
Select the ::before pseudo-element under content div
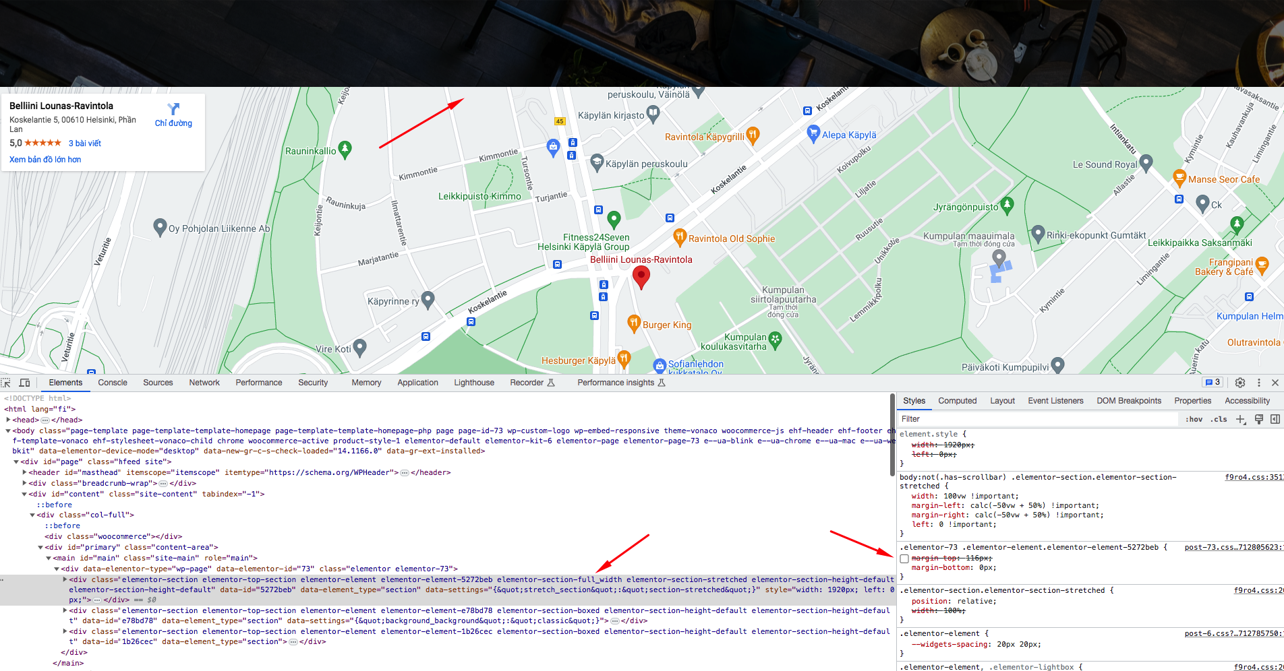54,505
